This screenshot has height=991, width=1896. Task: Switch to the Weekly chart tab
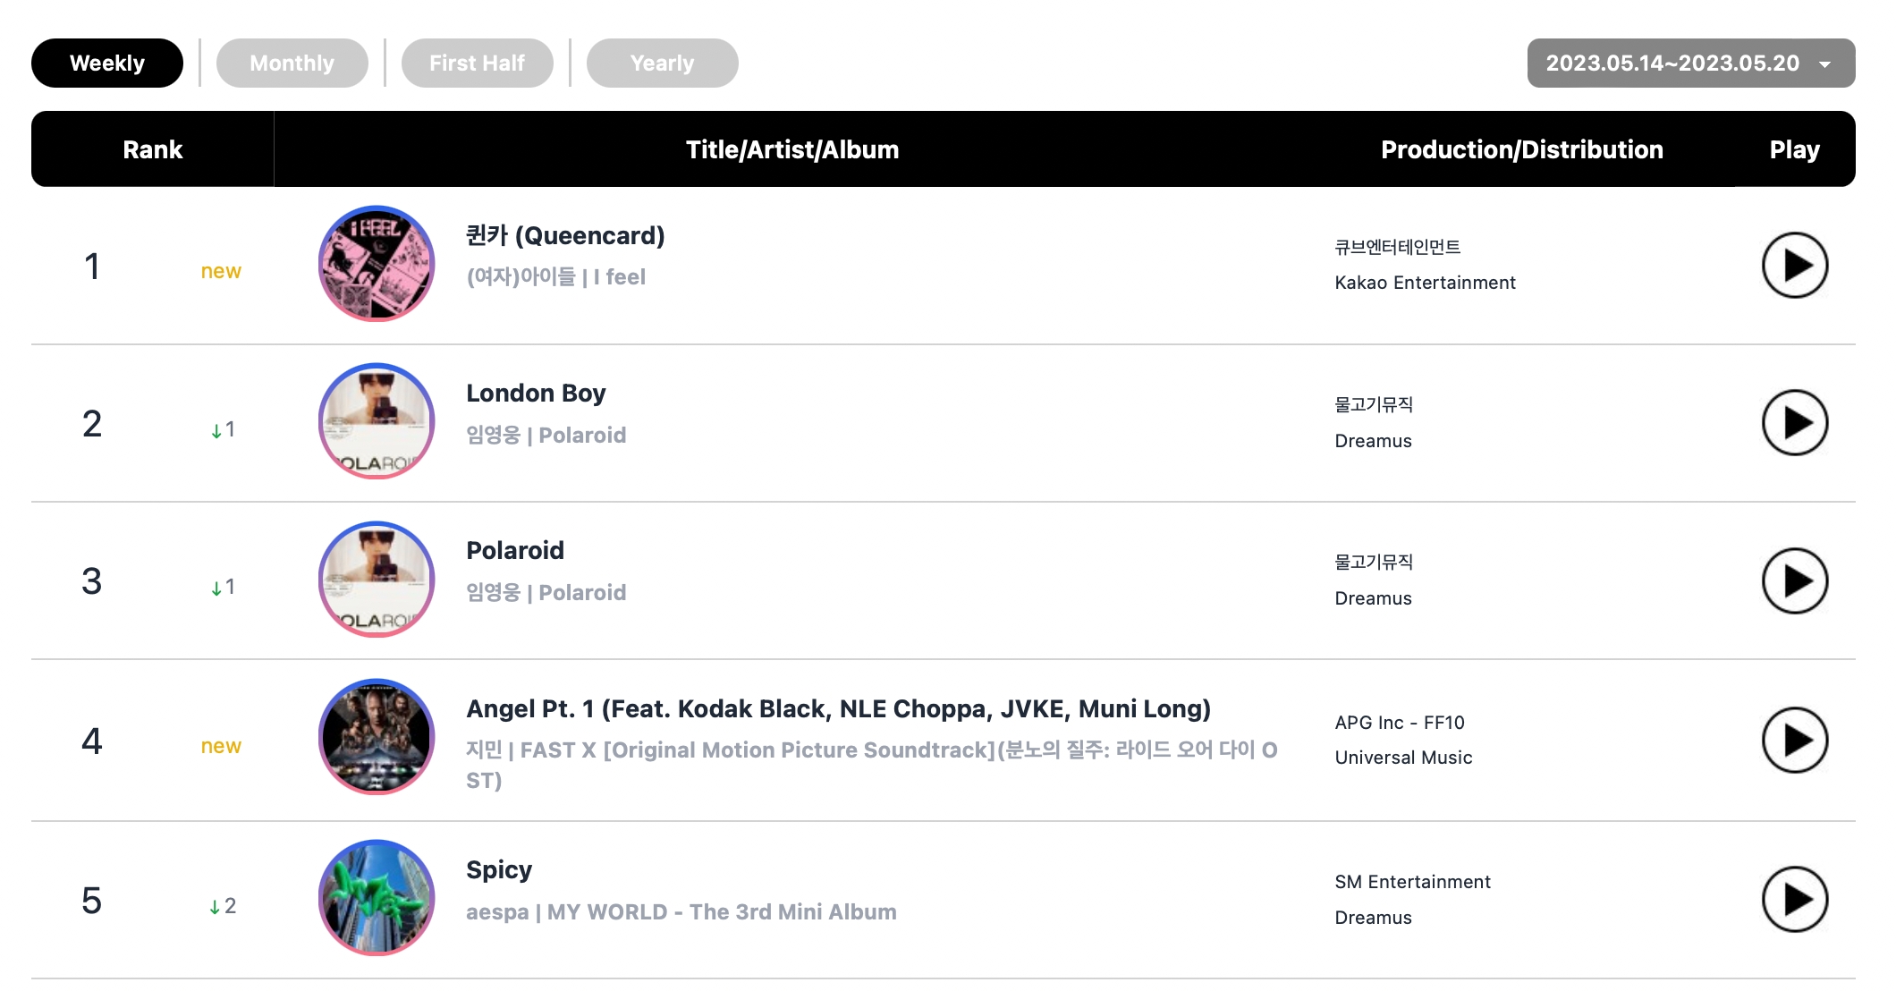pos(107,64)
